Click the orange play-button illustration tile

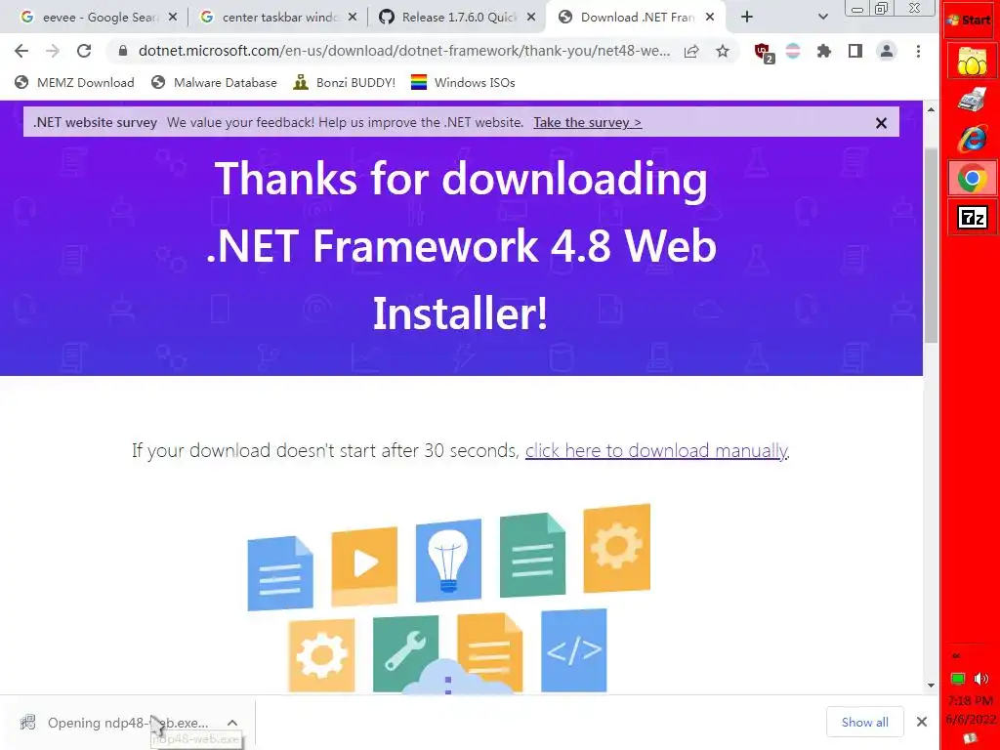click(x=364, y=565)
